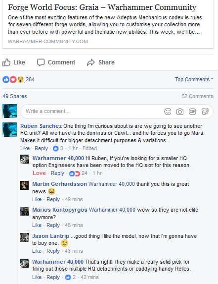Click the thumbs-up Like icon on post
The height and width of the screenshot is (284, 218).
6,62
